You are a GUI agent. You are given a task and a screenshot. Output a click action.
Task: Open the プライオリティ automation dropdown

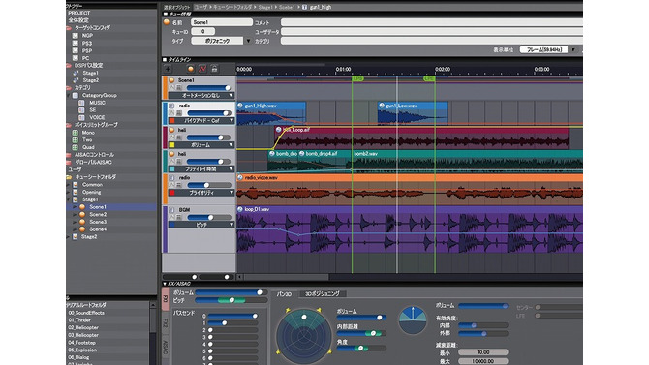(x=201, y=193)
